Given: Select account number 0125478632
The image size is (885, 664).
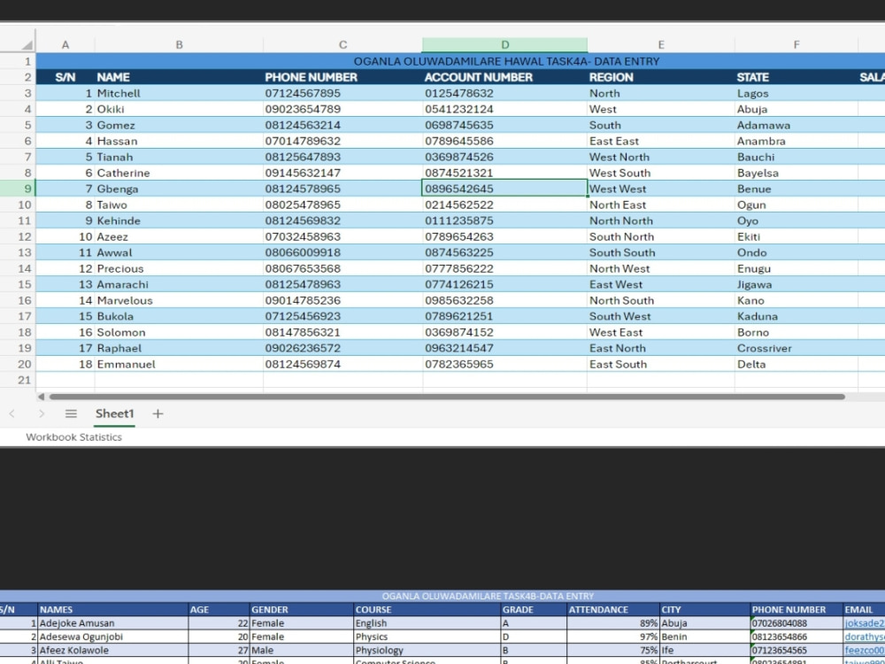Looking at the screenshot, I should pyautogui.click(x=504, y=93).
